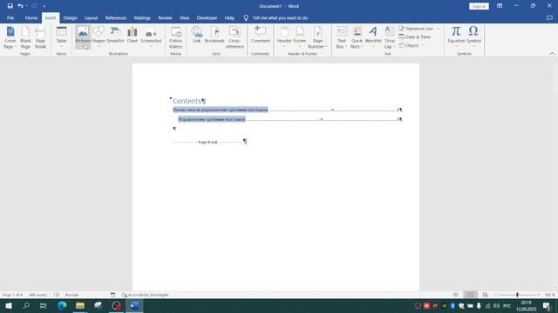Open the Comments pane icon
558x313 pixels.
pyautogui.click(x=549, y=17)
